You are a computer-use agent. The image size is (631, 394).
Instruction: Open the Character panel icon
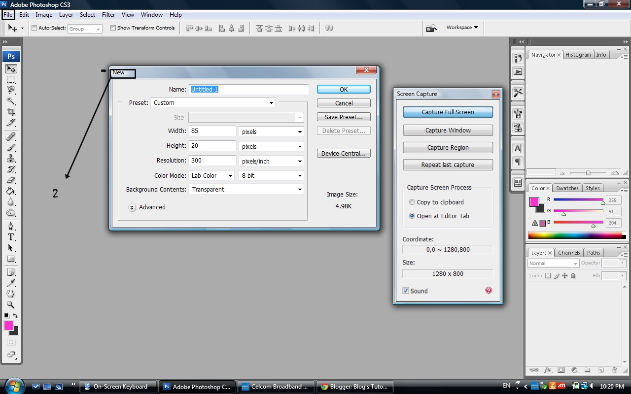point(518,148)
